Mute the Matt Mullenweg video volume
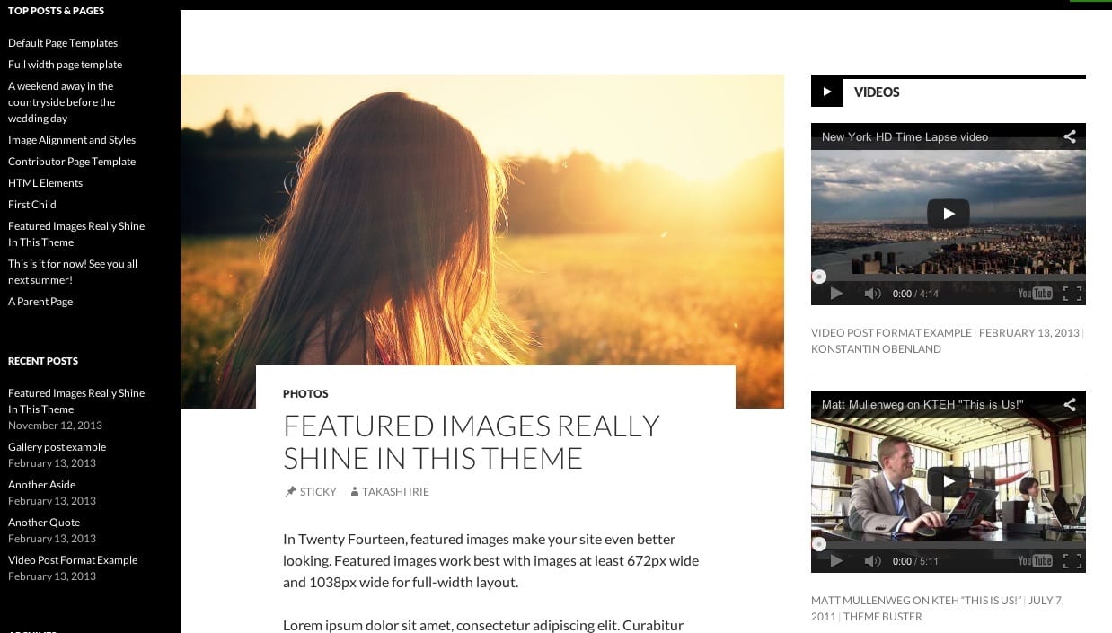Viewport: 1112px width, 633px height. pyautogui.click(x=872, y=561)
